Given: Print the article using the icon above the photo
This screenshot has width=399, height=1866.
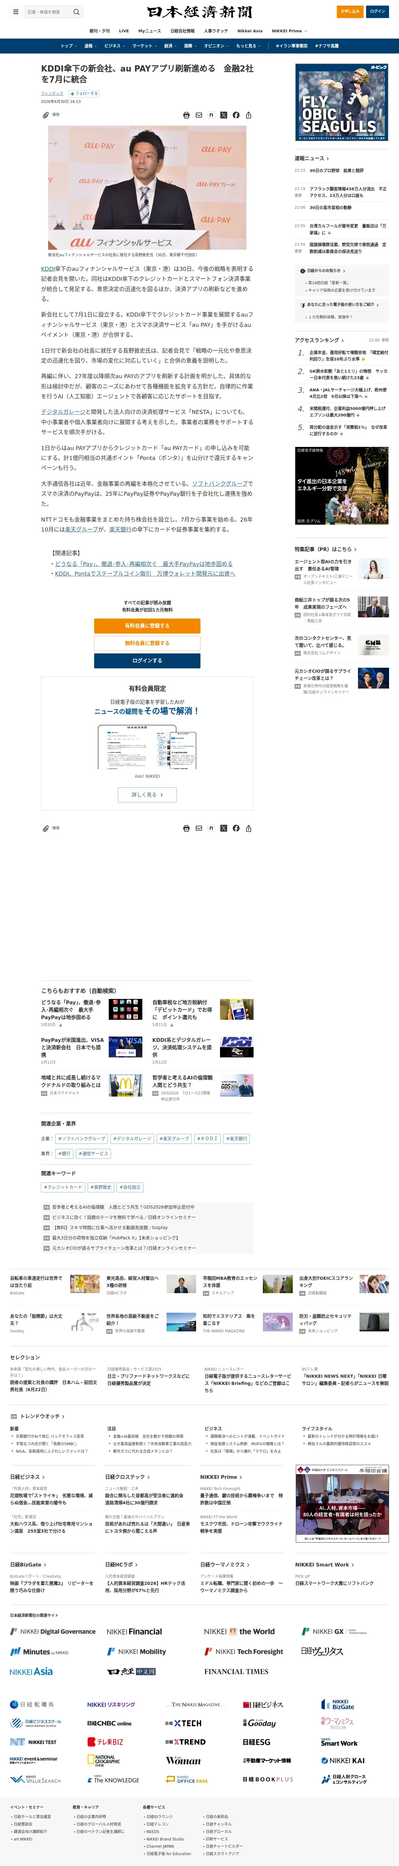Looking at the screenshot, I should pos(186,115).
